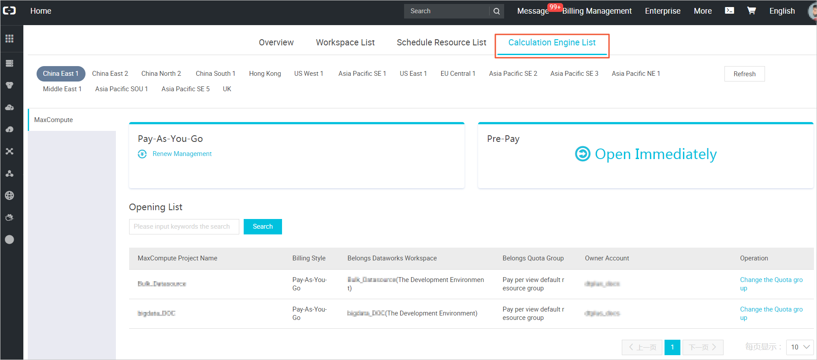This screenshot has height=360, width=817.
Task: Click the magnifier icon in top search bar
Action: point(497,11)
